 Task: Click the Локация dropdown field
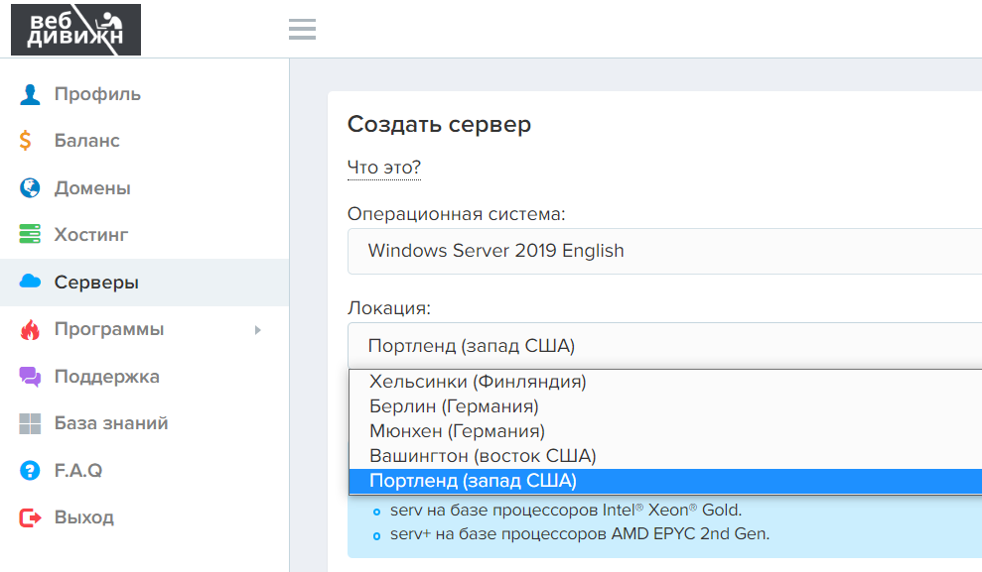pyautogui.click(x=663, y=346)
